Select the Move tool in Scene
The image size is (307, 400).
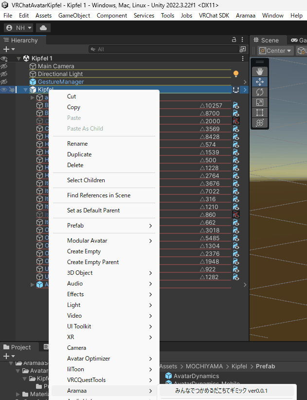pyautogui.click(x=259, y=81)
